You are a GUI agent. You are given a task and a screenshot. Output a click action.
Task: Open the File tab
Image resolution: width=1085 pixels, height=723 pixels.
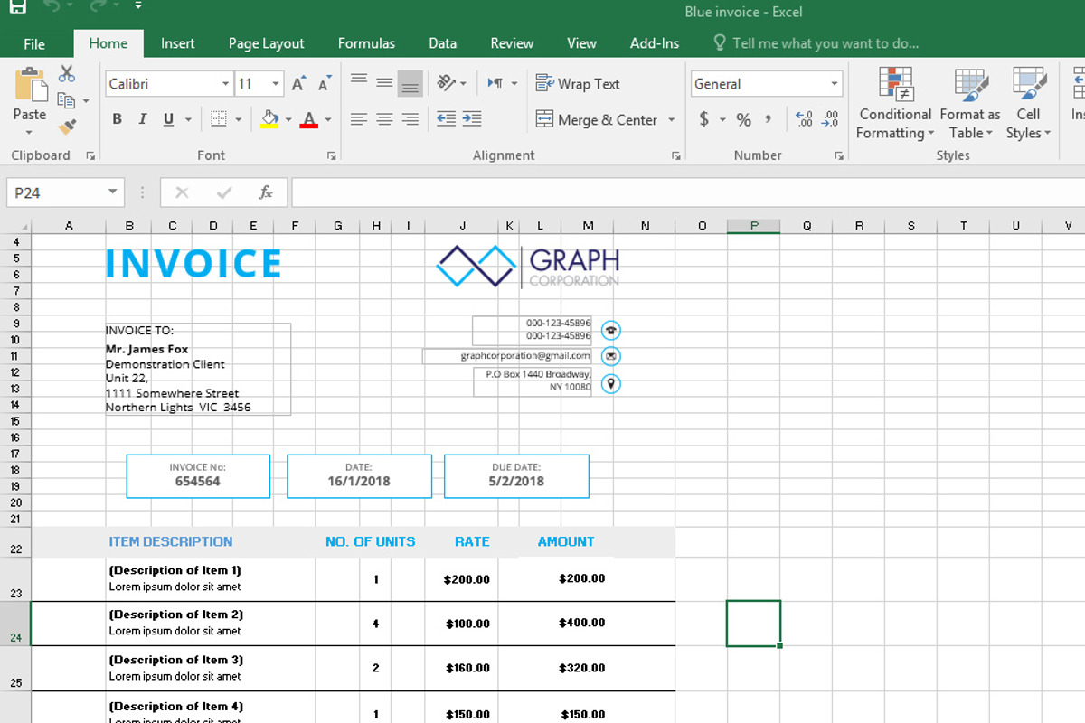click(x=34, y=43)
